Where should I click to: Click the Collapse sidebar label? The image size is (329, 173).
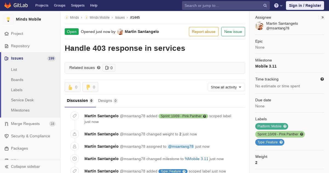click(25, 166)
